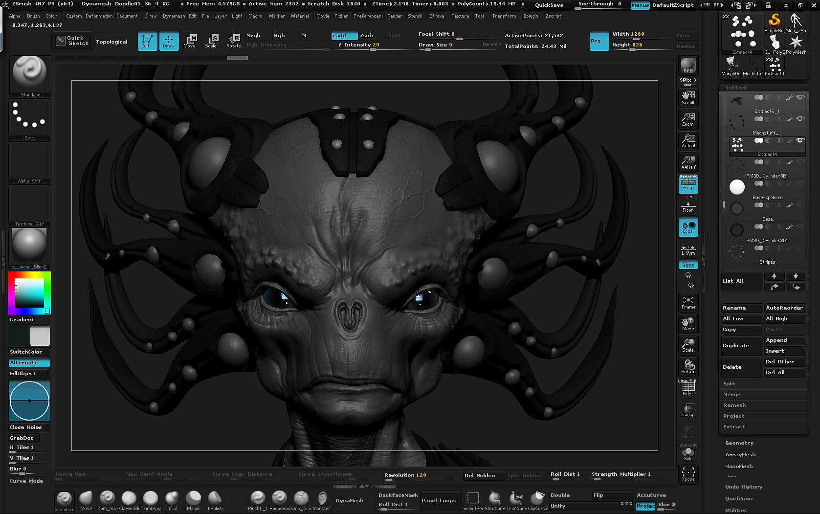
Task: Activate the Move transform tool
Action: (190, 41)
